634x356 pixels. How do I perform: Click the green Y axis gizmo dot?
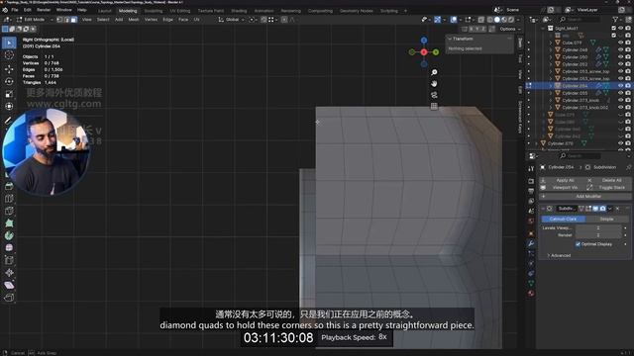pyautogui.click(x=436, y=52)
